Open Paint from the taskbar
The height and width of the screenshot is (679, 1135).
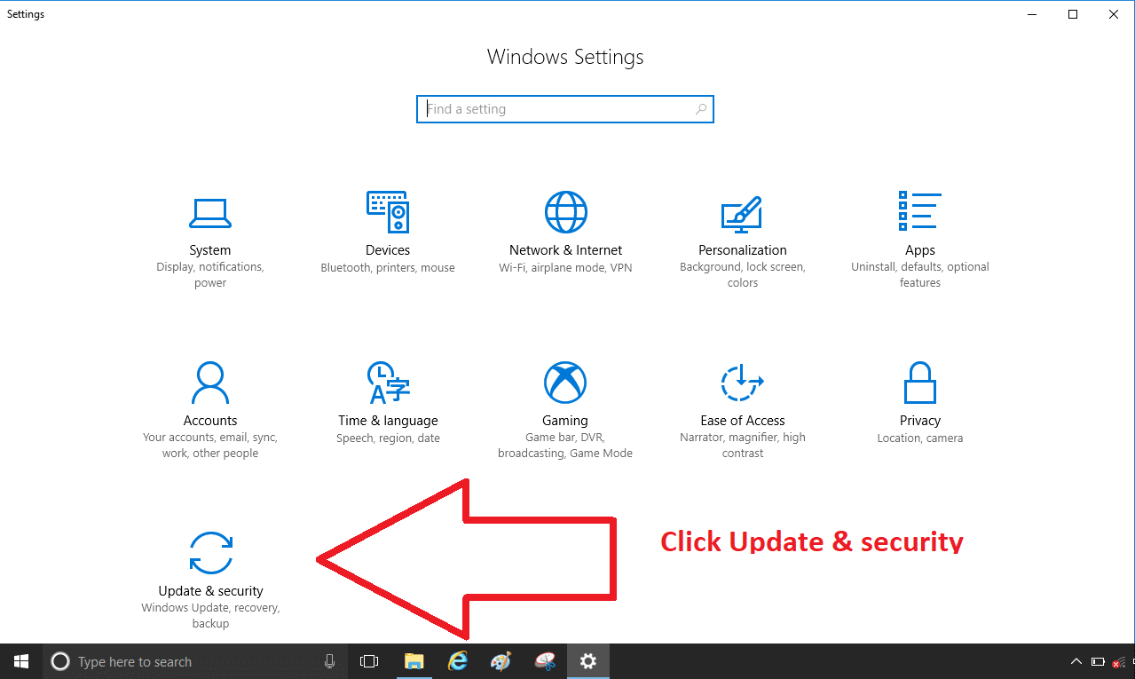point(500,661)
